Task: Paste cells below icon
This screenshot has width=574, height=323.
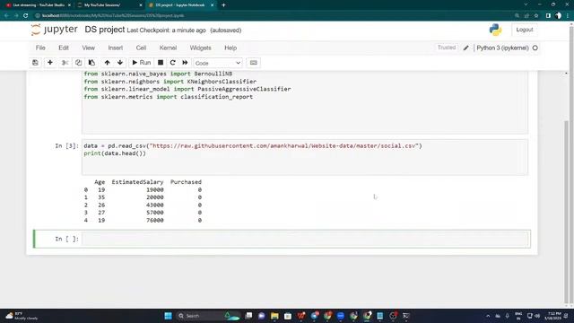Action: coord(91,63)
